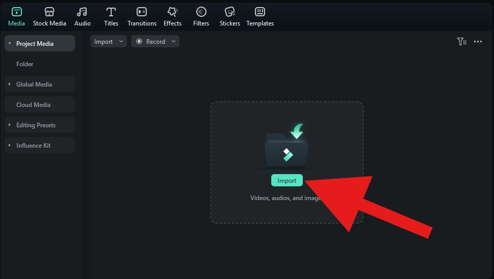Viewport: 494px width, 279px height.
Task: Open the Import dropdown arrow in toolbar
Action: (121, 42)
